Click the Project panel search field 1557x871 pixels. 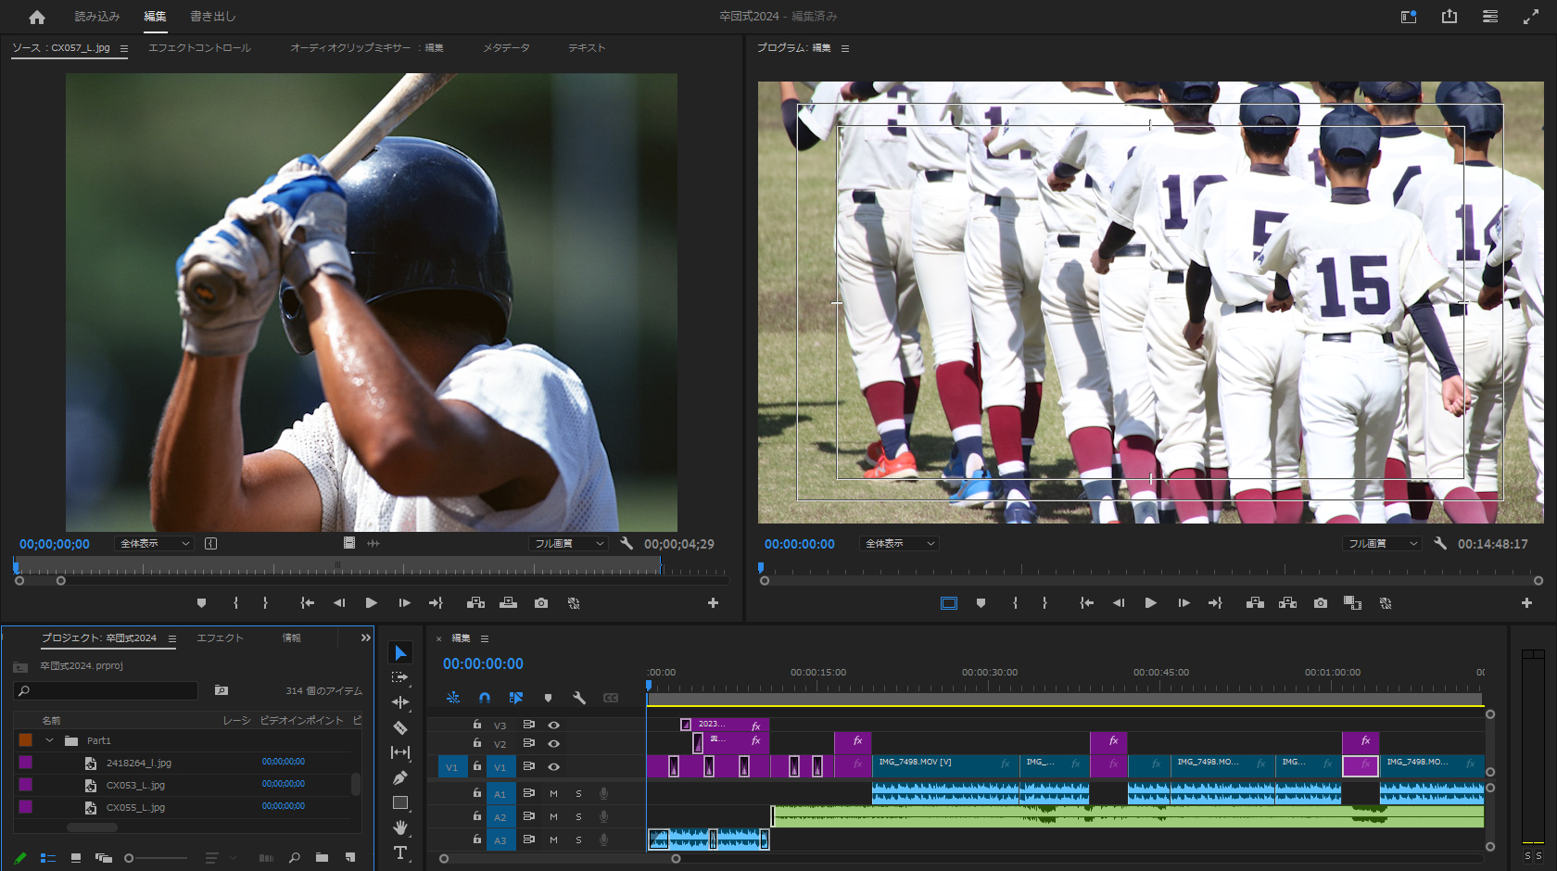106,691
